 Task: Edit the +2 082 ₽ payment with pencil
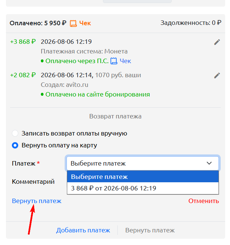coord(217,75)
